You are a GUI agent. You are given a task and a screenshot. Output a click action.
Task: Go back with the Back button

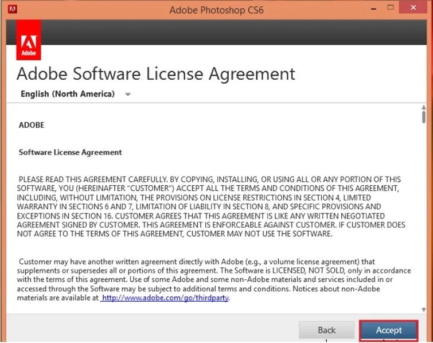(x=326, y=330)
